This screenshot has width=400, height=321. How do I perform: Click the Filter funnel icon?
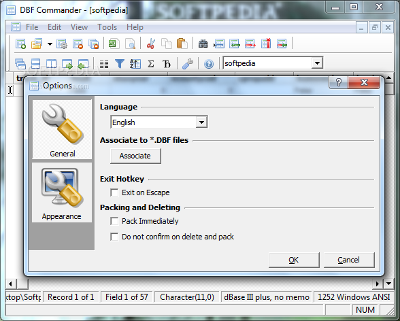click(x=120, y=64)
